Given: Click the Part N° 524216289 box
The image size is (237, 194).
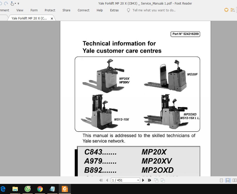Looking at the screenshot, I should point(185,34).
